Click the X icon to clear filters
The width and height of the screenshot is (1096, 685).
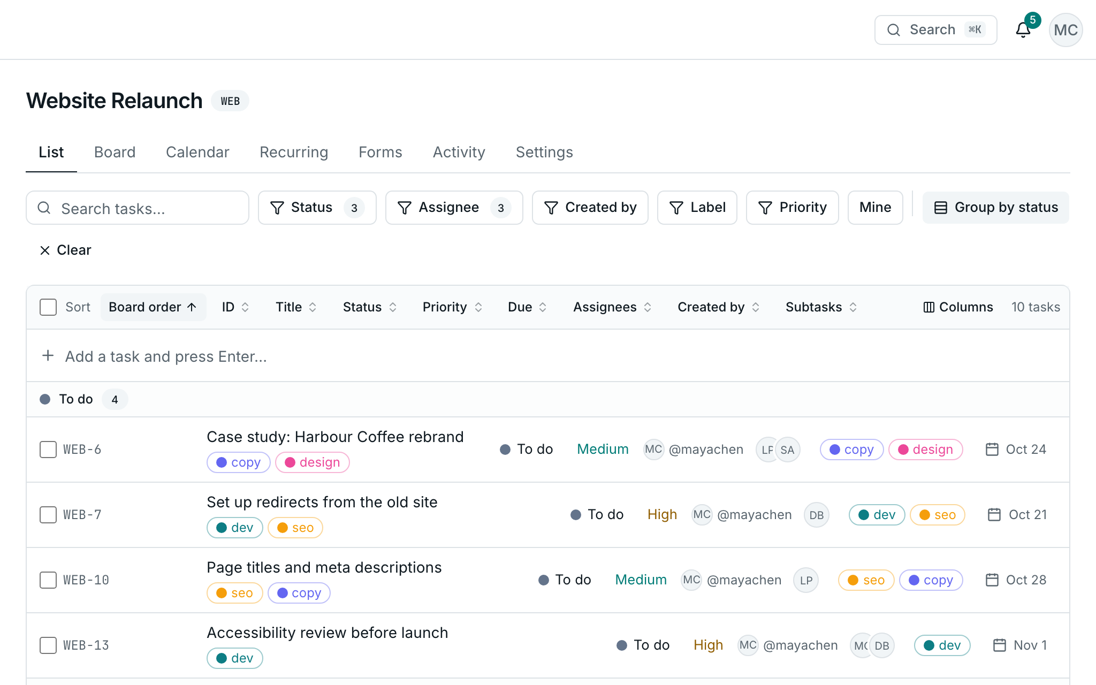[45, 250]
